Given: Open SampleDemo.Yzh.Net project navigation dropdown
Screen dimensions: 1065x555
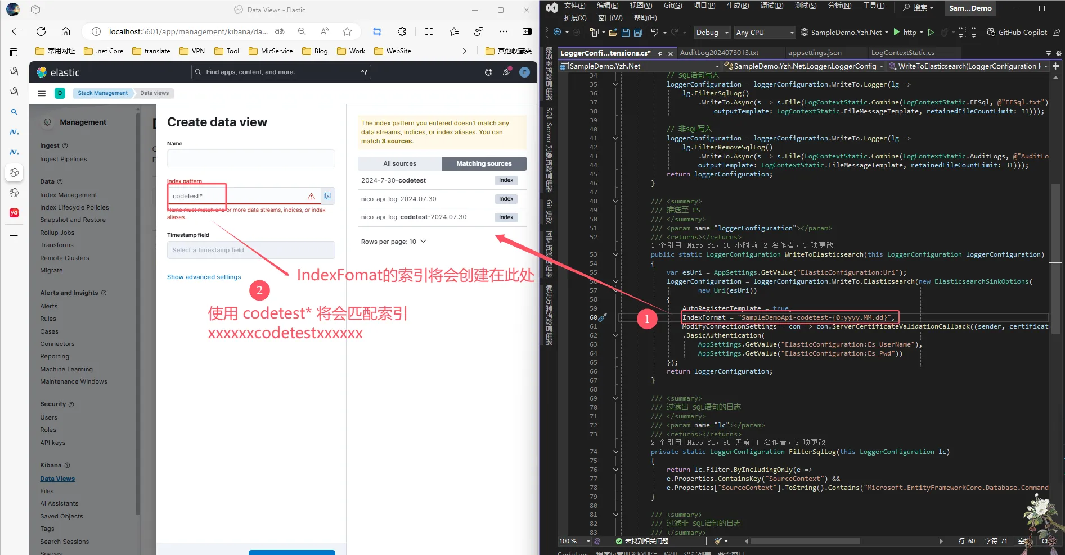Looking at the screenshot, I should point(640,66).
